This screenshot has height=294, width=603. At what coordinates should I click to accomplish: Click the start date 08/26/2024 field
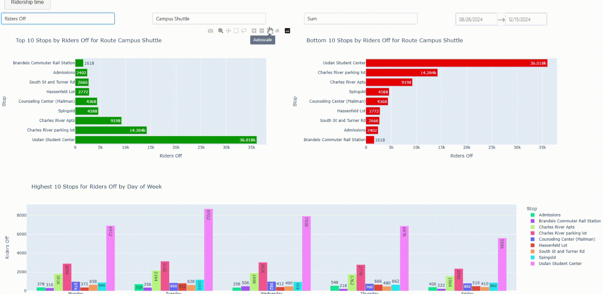click(476, 19)
